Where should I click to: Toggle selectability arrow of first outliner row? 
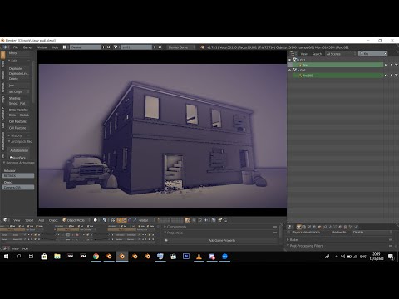392,65
